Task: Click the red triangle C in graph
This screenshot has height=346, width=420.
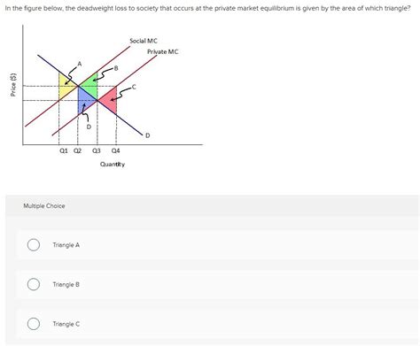Action: pos(110,100)
